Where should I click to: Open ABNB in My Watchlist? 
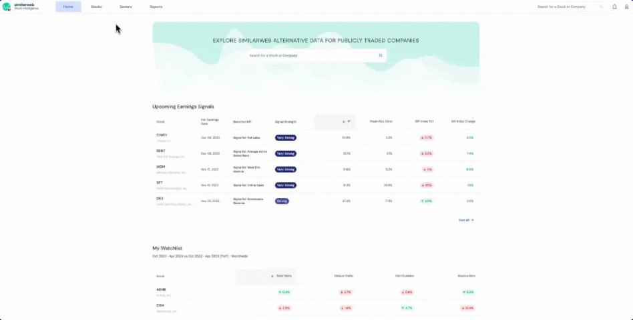[x=316, y=292]
